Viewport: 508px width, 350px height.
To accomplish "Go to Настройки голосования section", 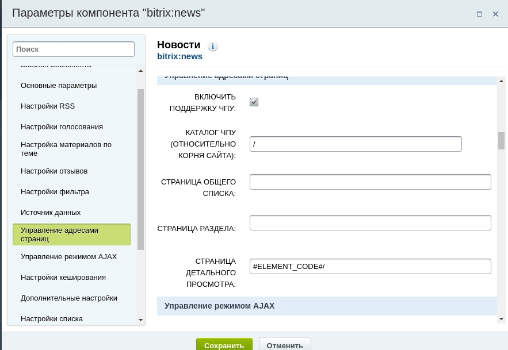I will click(x=62, y=127).
